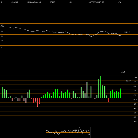
Task: Click the HITECHCORP_BE title text
Action: coord(97,2)
